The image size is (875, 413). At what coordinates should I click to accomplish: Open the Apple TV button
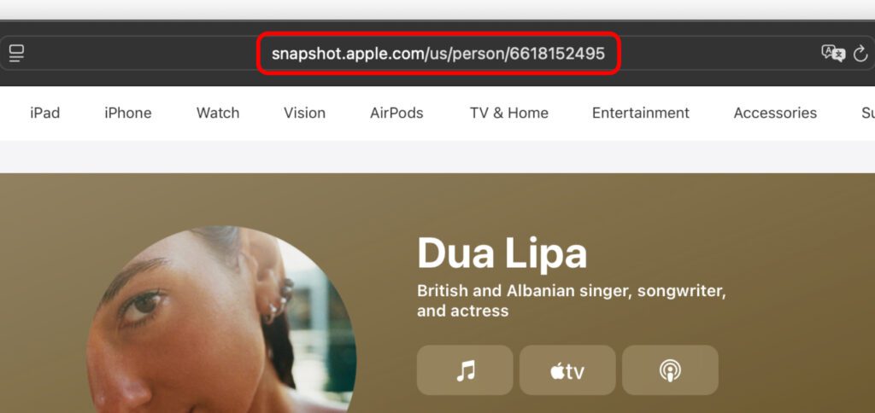[x=567, y=370]
